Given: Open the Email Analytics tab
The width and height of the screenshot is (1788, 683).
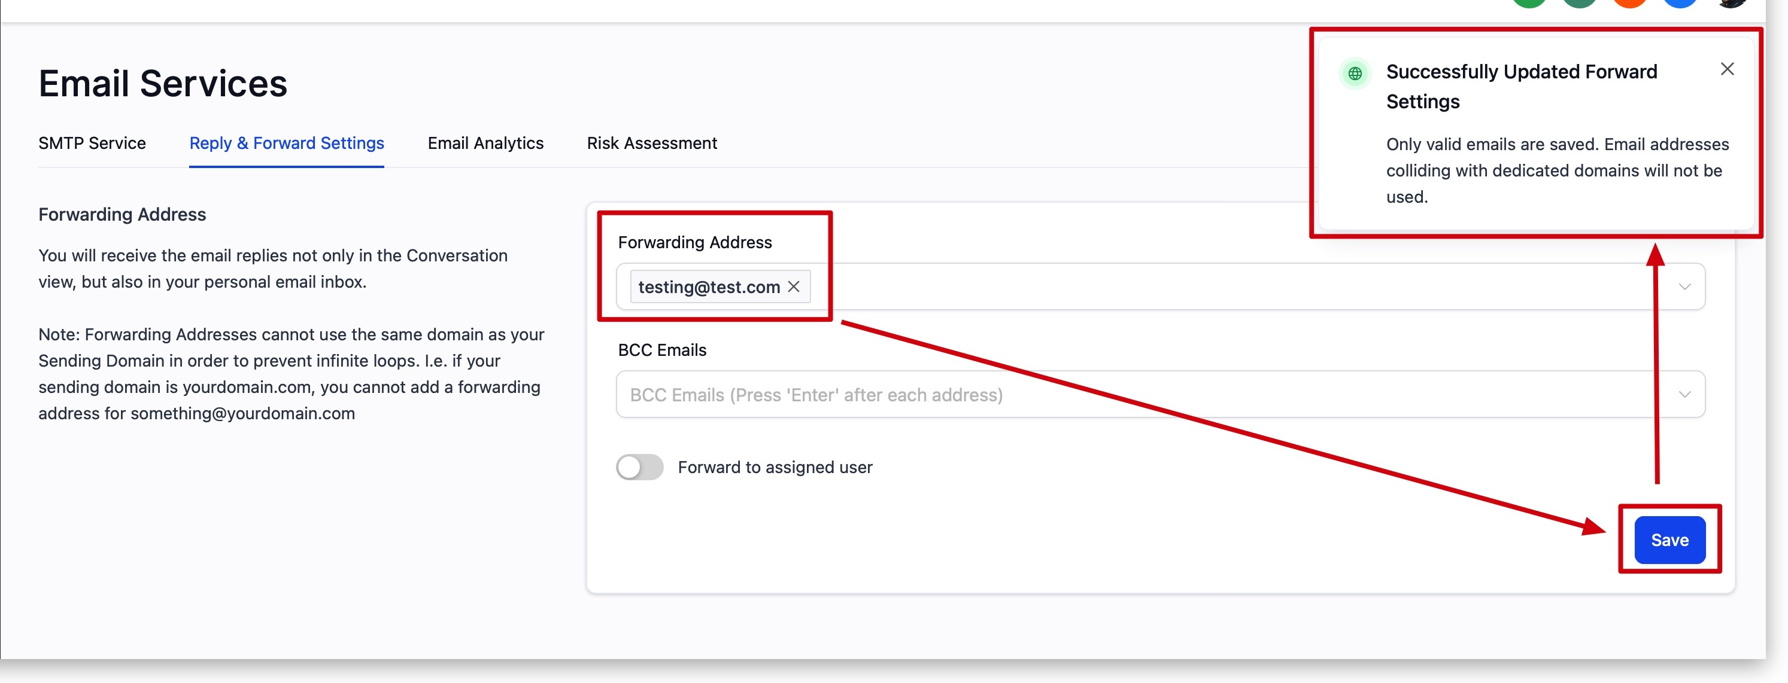Looking at the screenshot, I should [485, 143].
